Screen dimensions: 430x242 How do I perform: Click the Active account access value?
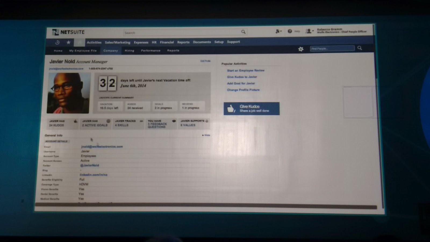tap(85, 161)
